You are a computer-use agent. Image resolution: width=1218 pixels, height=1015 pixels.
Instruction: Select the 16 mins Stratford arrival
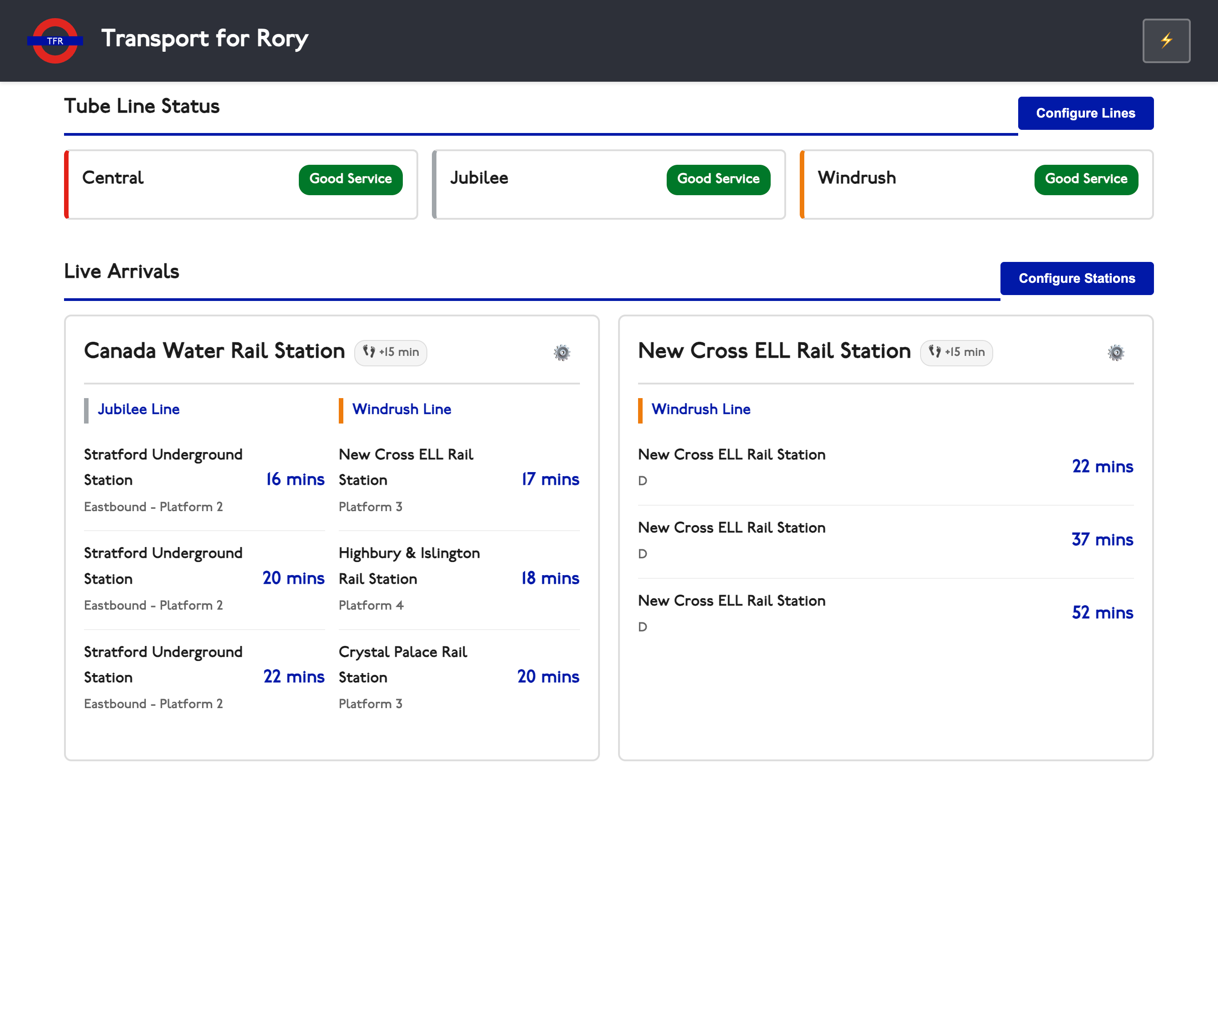[x=204, y=479]
